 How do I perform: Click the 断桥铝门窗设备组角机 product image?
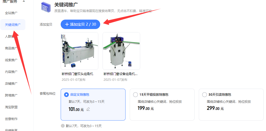121,51
